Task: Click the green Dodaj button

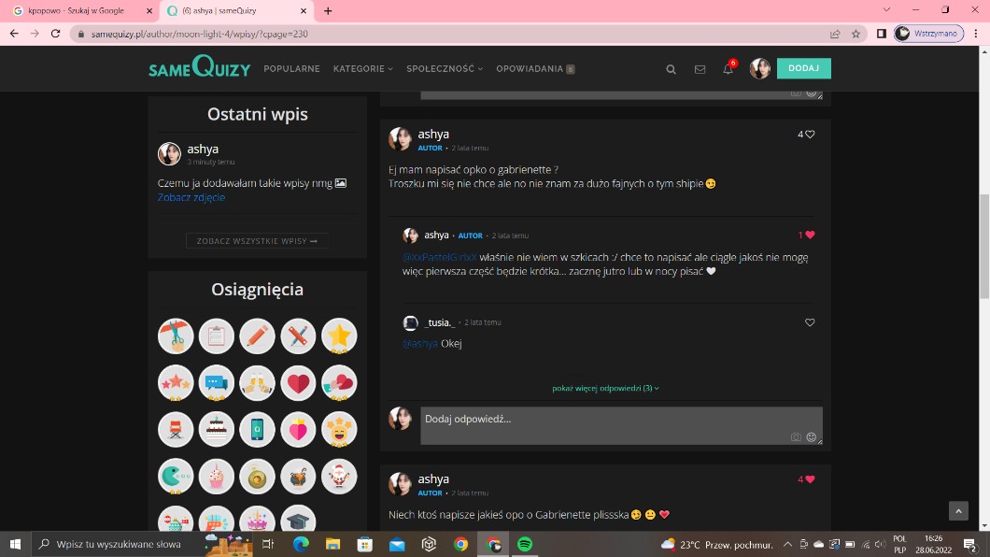Action: [803, 68]
